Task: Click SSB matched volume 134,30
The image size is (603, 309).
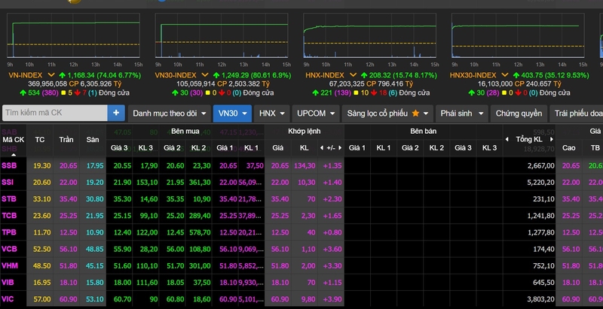Action: point(305,165)
